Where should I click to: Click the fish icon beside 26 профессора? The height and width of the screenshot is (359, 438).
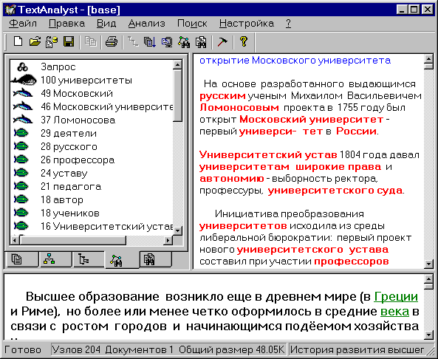[x=21, y=160]
